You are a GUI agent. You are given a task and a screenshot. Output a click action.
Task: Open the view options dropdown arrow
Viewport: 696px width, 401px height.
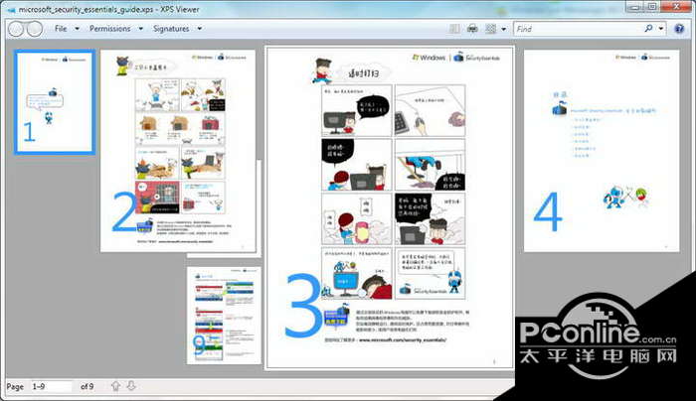pyautogui.click(x=503, y=29)
